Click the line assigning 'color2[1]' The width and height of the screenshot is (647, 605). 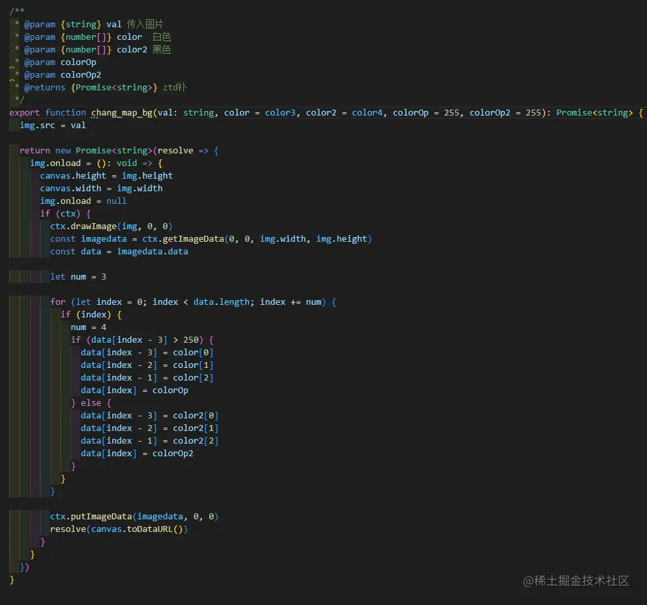click(149, 428)
